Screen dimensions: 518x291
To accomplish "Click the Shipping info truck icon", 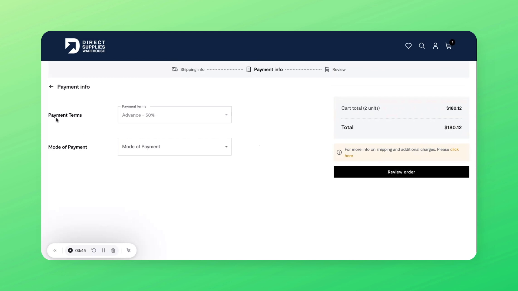I will (x=175, y=69).
